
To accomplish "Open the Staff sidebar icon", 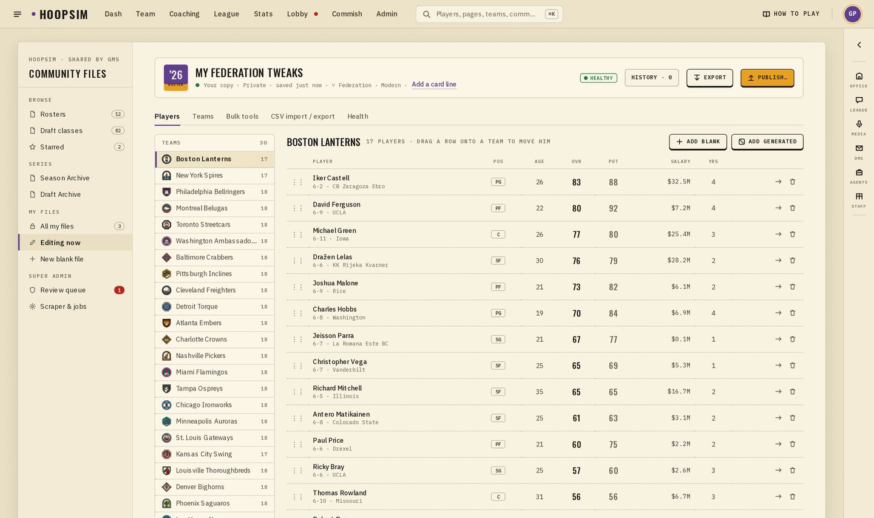I will 859,199.
